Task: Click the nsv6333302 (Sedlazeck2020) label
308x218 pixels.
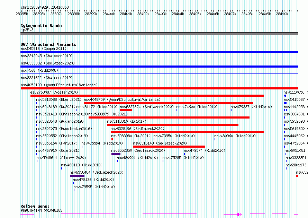Action: click(x=48, y=63)
